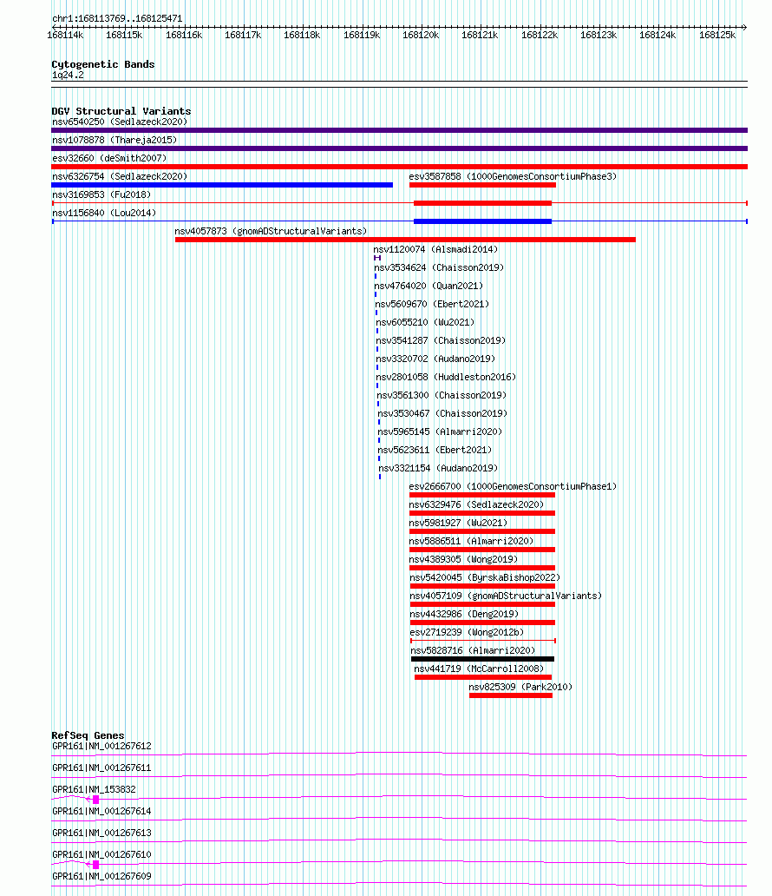The height and width of the screenshot is (896, 772).
Task: Open esv2719239 (Wong2012b) variant
Action: 467,634
